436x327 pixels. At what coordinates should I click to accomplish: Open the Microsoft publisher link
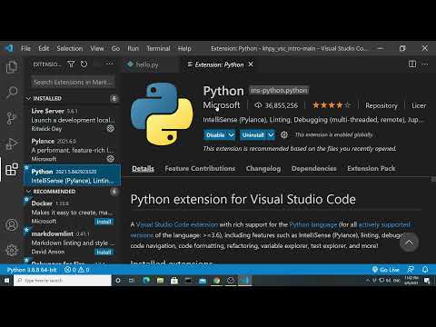coord(222,105)
